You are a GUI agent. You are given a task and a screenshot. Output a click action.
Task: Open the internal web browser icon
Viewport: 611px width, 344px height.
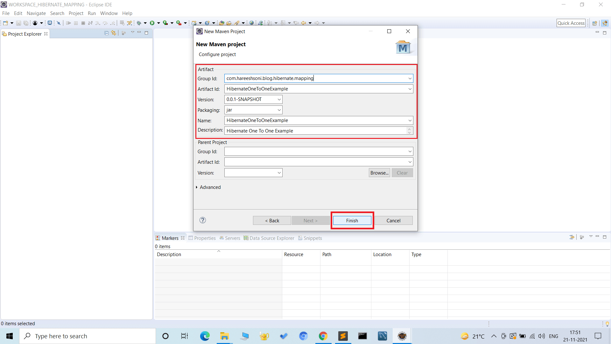tap(251, 23)
